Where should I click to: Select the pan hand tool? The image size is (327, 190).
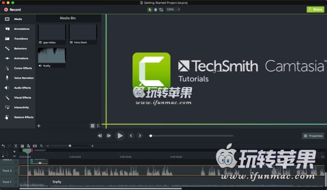pos(155,9)
